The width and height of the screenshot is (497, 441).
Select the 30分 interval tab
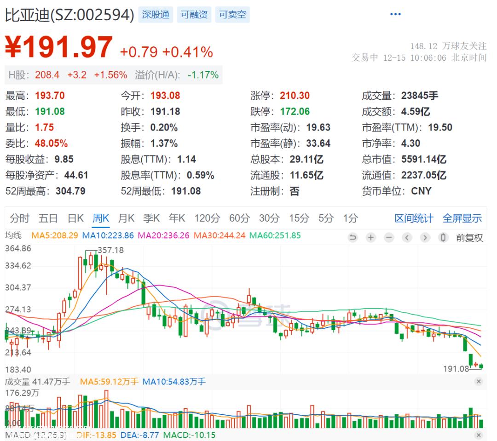(x=269, y=218)
